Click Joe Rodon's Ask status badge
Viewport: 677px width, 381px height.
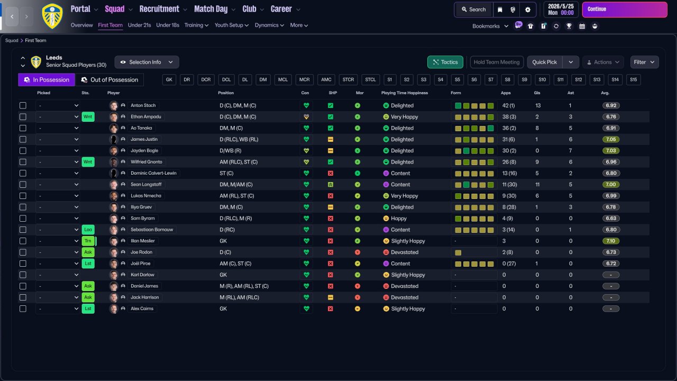coord(88,252)
